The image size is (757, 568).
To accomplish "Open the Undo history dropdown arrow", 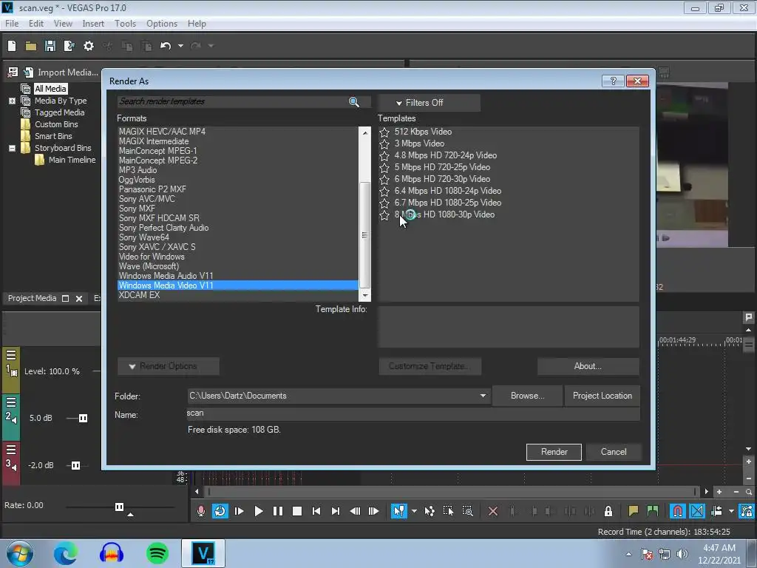I will 180,46.
